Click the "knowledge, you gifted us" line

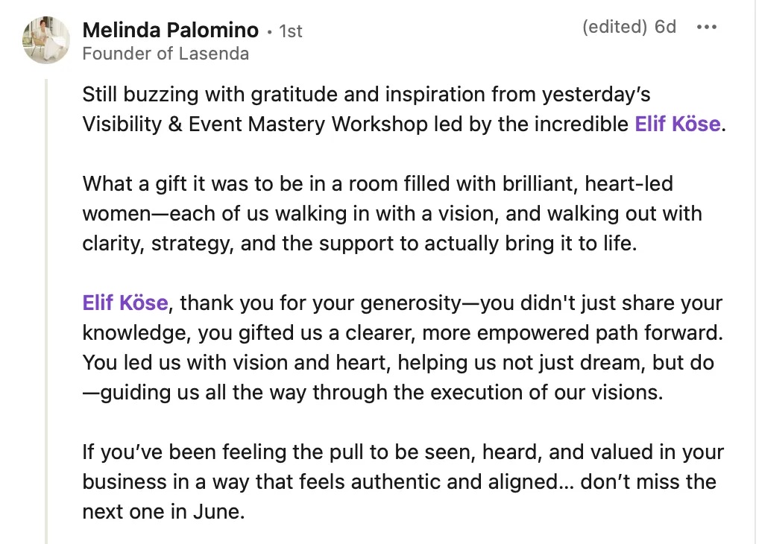click(x=403, y=333)
